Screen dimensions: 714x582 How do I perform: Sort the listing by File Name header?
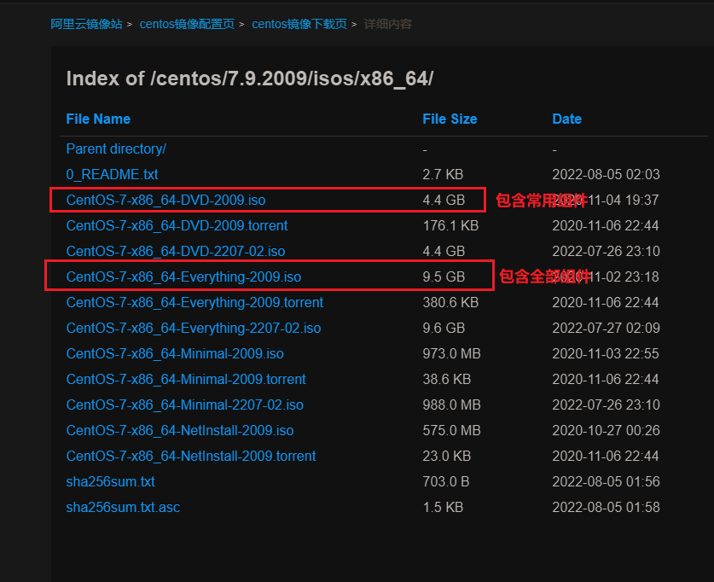pyautogui.click(x=98, y=119)
